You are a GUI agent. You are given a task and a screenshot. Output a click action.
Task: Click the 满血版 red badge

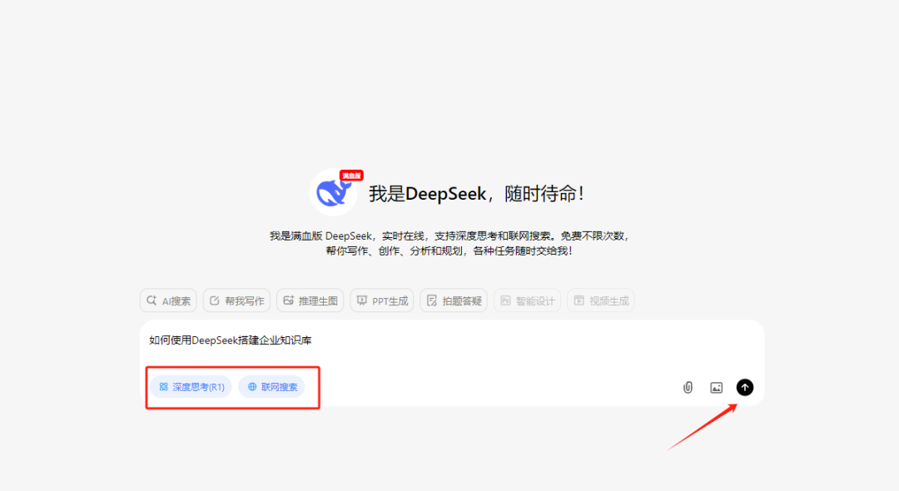click(x=351, y=176)
